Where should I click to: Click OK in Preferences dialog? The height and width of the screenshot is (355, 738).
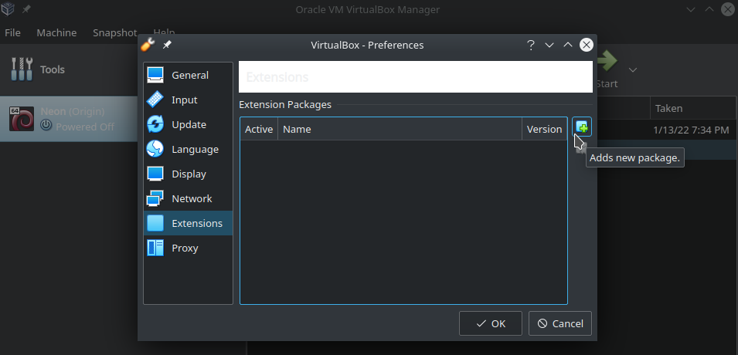(x=491, y=323)
